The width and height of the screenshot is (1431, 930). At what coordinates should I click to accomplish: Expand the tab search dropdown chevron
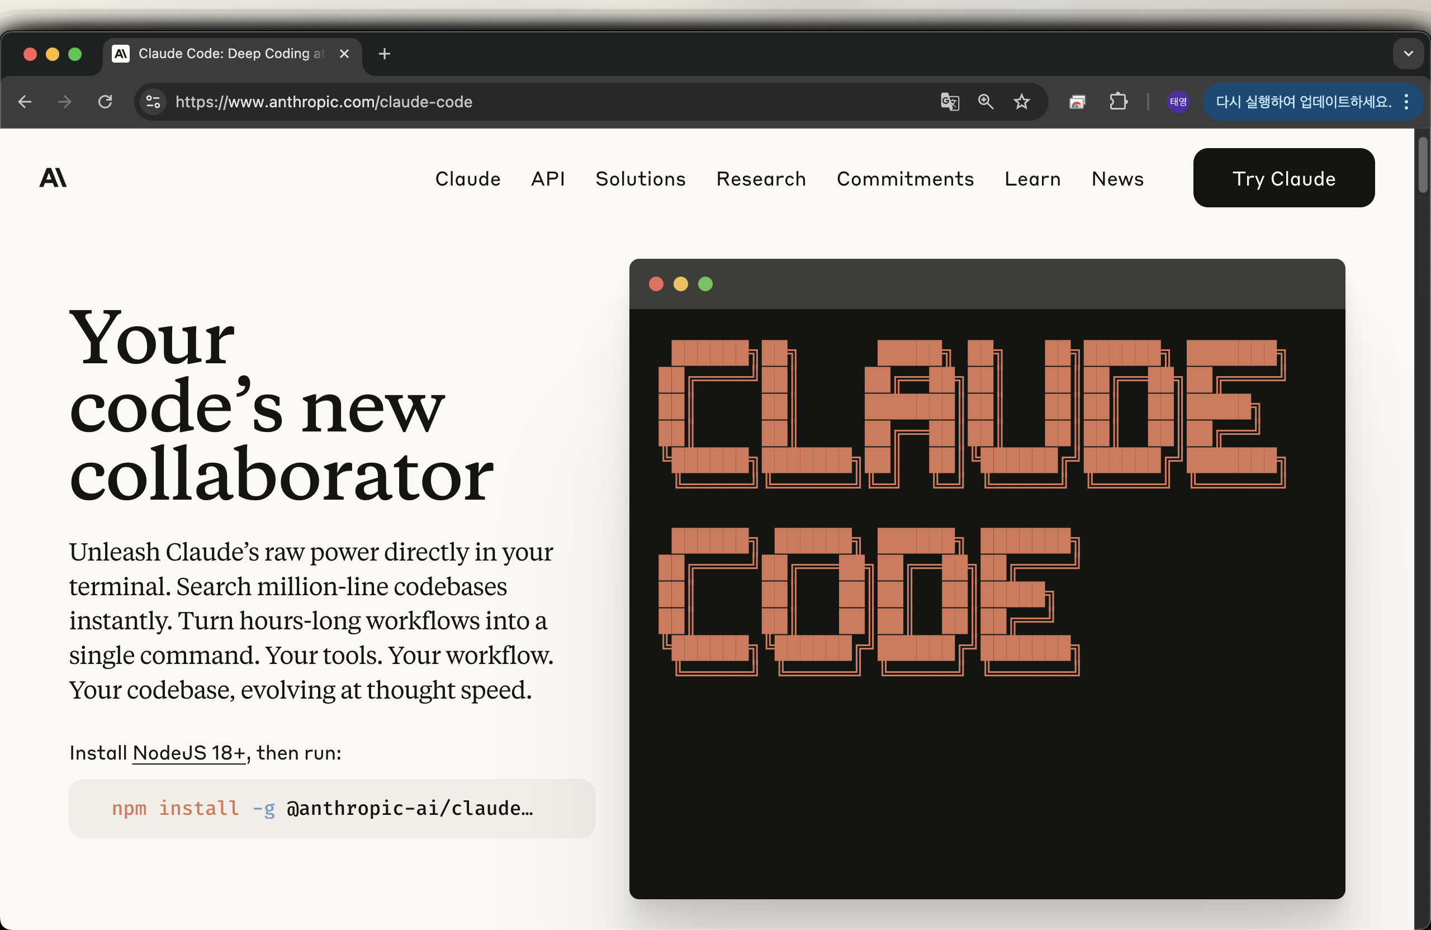1408,54
